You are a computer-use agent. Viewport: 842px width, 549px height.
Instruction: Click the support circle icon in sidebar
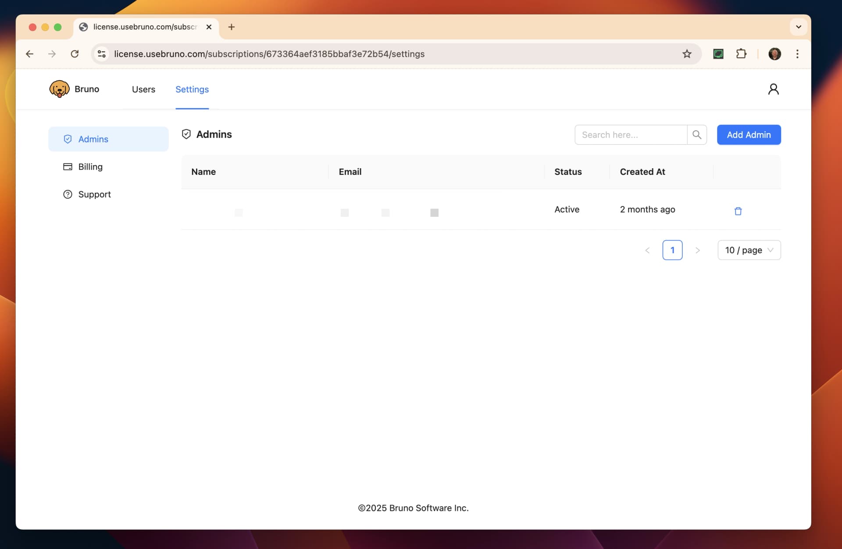[67, 194]
